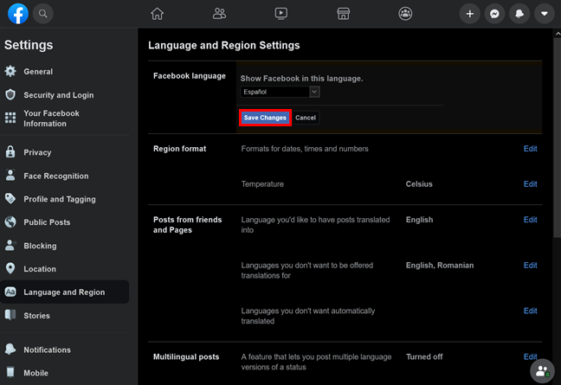
Task: Click the Face Recognition person icon
Action: tap(10, 175)
